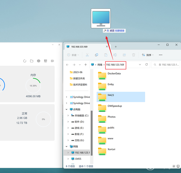
Task: Expand 本地磁盘 (C:) tree node
Action: [68, 116]
